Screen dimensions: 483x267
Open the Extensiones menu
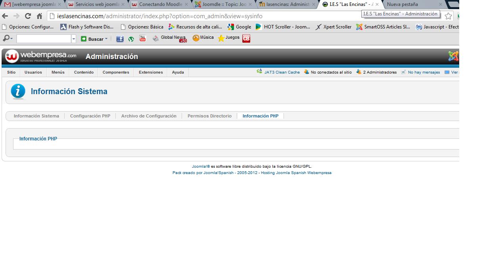151,72
